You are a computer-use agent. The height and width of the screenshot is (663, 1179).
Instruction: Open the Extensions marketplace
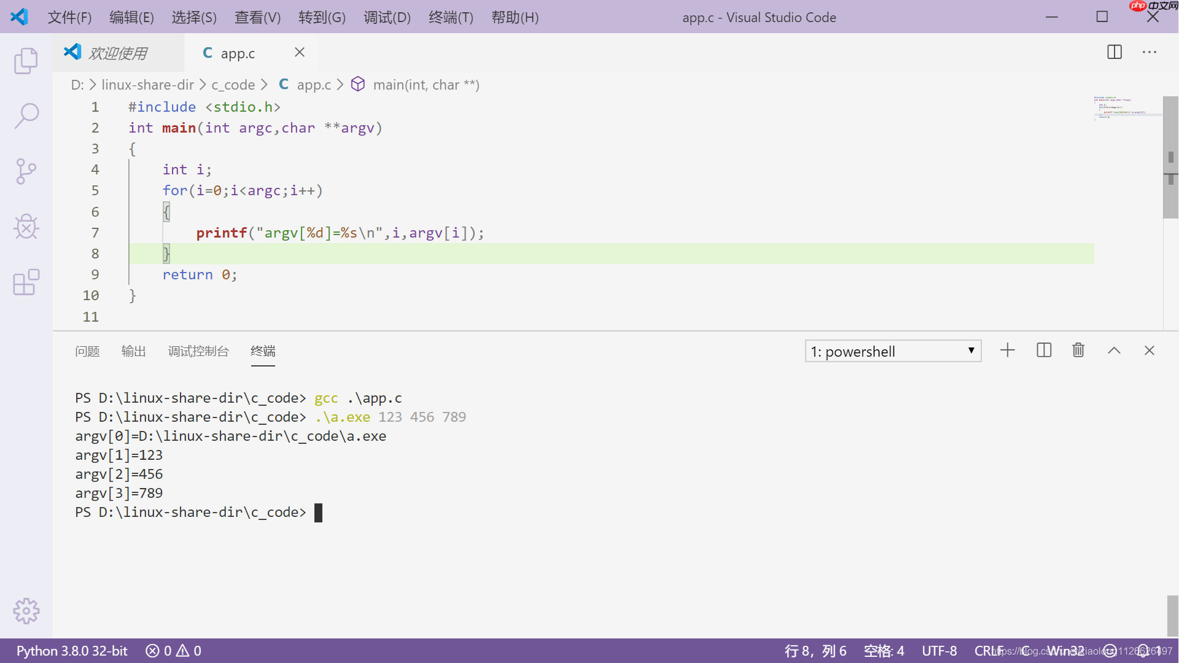26,282
